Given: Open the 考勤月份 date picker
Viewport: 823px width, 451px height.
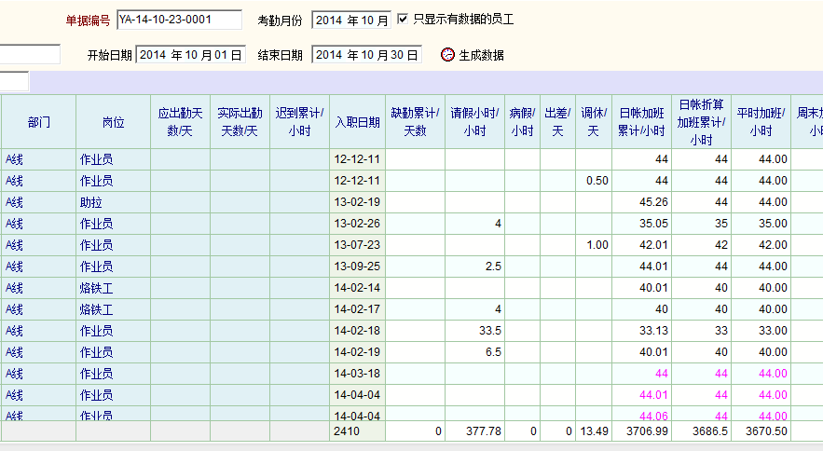Looking at the screenshot, I should pyautogui.click(x=350, y=20).
